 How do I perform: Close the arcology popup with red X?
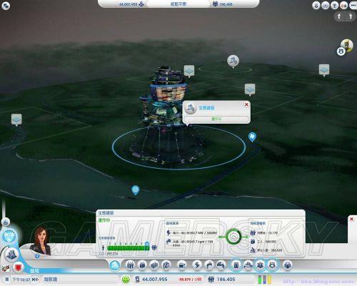click(246, 104)
